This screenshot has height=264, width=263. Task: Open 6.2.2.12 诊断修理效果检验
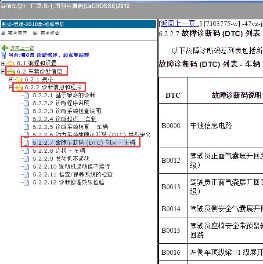(68, 182)
